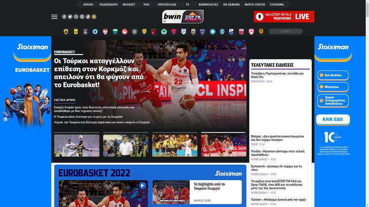This screenshot has height=207, width=369.
Task: Select Turkey basketball carousel thumbnail
Action: click(x=224, y=146)
